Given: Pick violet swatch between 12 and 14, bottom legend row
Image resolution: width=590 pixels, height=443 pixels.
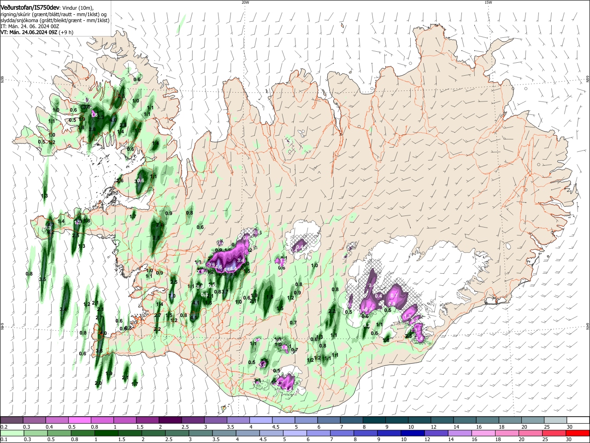Looking at the screenshot, I should (x=436, y=433).
